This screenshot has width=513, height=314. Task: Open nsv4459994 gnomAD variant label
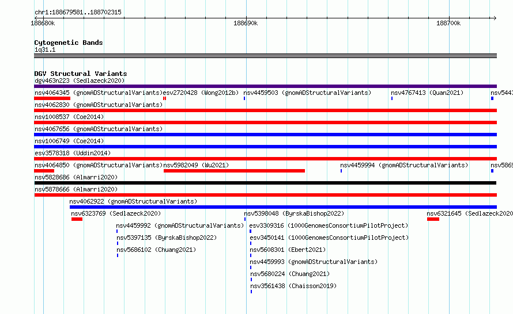[x=404, y=165]
